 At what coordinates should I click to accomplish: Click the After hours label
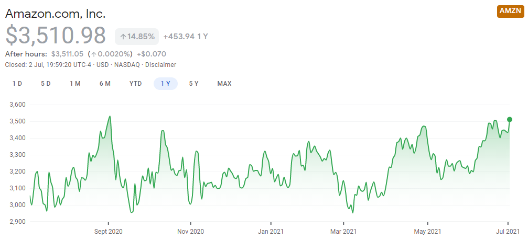point(26,54)
